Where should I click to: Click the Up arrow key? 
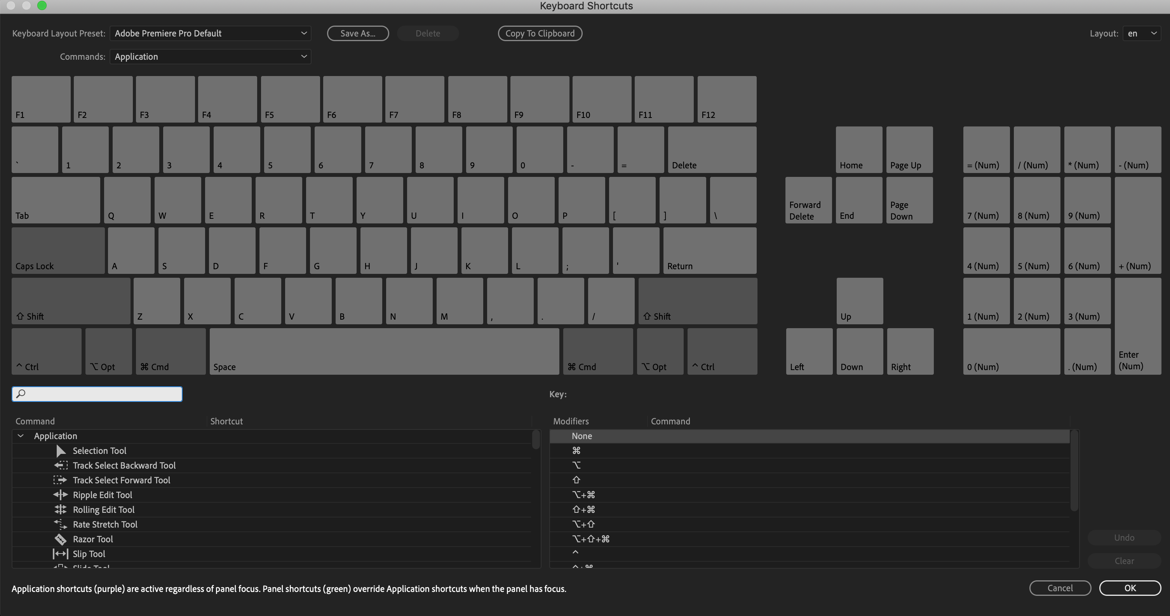click(860, 301)
